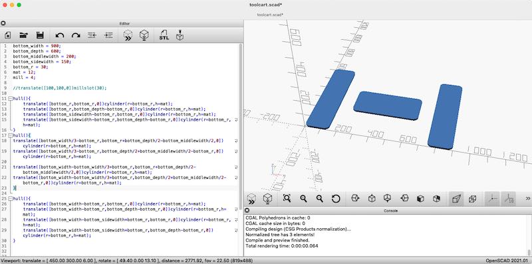The height and width of the screenshot is (264, 532).
Task: Click the middle blue panel in viewport
Action: coord(388,105)
